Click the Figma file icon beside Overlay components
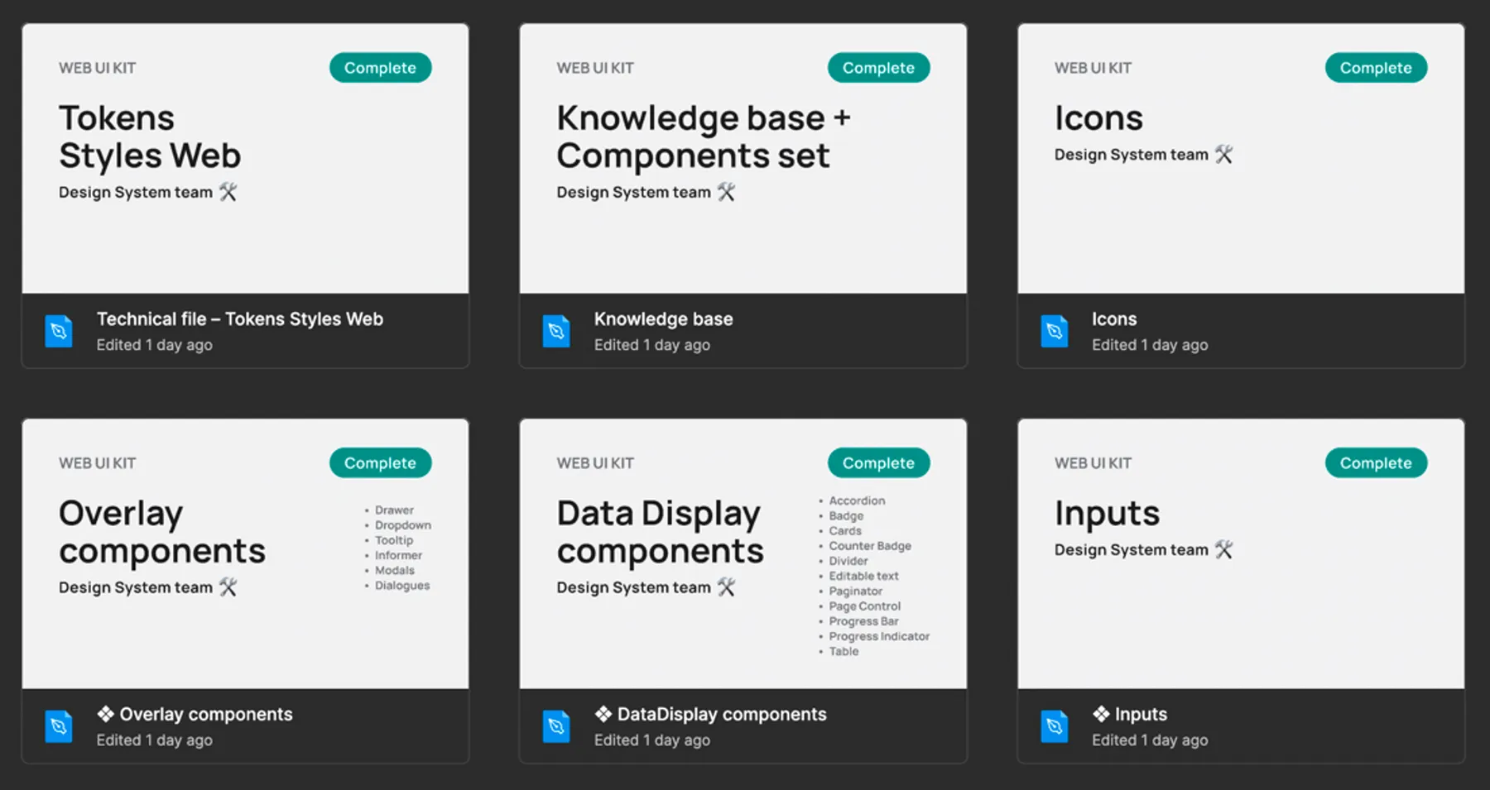The width and height of the screenshot is (1490, 790). pyautogui.click(x=59, y=726)
